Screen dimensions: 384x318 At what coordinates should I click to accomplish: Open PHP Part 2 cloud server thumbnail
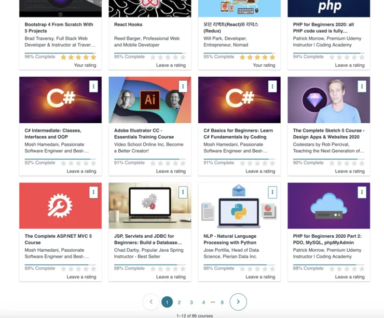coord(328,206)
